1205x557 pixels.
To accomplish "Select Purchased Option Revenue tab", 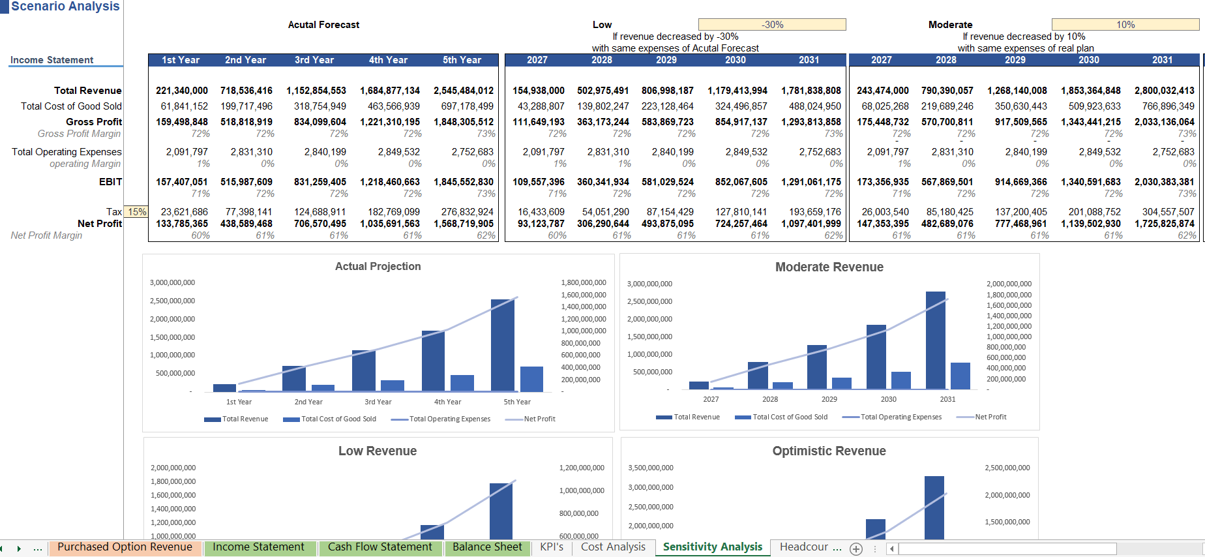I will [x=125, y=547].
